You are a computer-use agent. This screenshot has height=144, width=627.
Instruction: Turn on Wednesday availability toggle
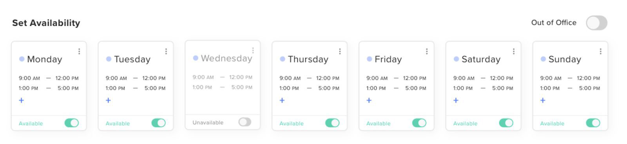point(245,122)
